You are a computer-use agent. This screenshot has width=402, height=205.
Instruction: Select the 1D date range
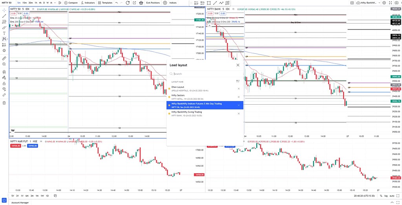click(47, 196)
